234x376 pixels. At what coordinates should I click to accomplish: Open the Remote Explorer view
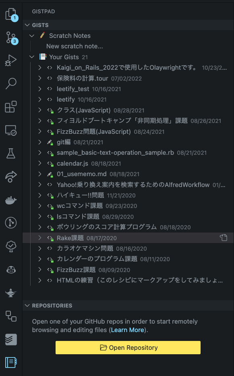click(12, 130)
